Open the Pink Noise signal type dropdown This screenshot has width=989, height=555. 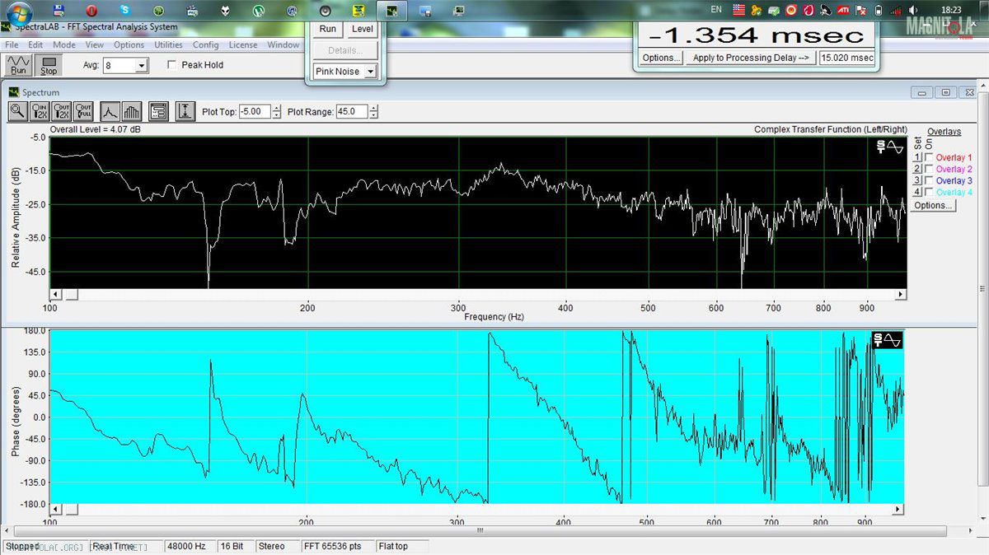(x=370, y=72)
